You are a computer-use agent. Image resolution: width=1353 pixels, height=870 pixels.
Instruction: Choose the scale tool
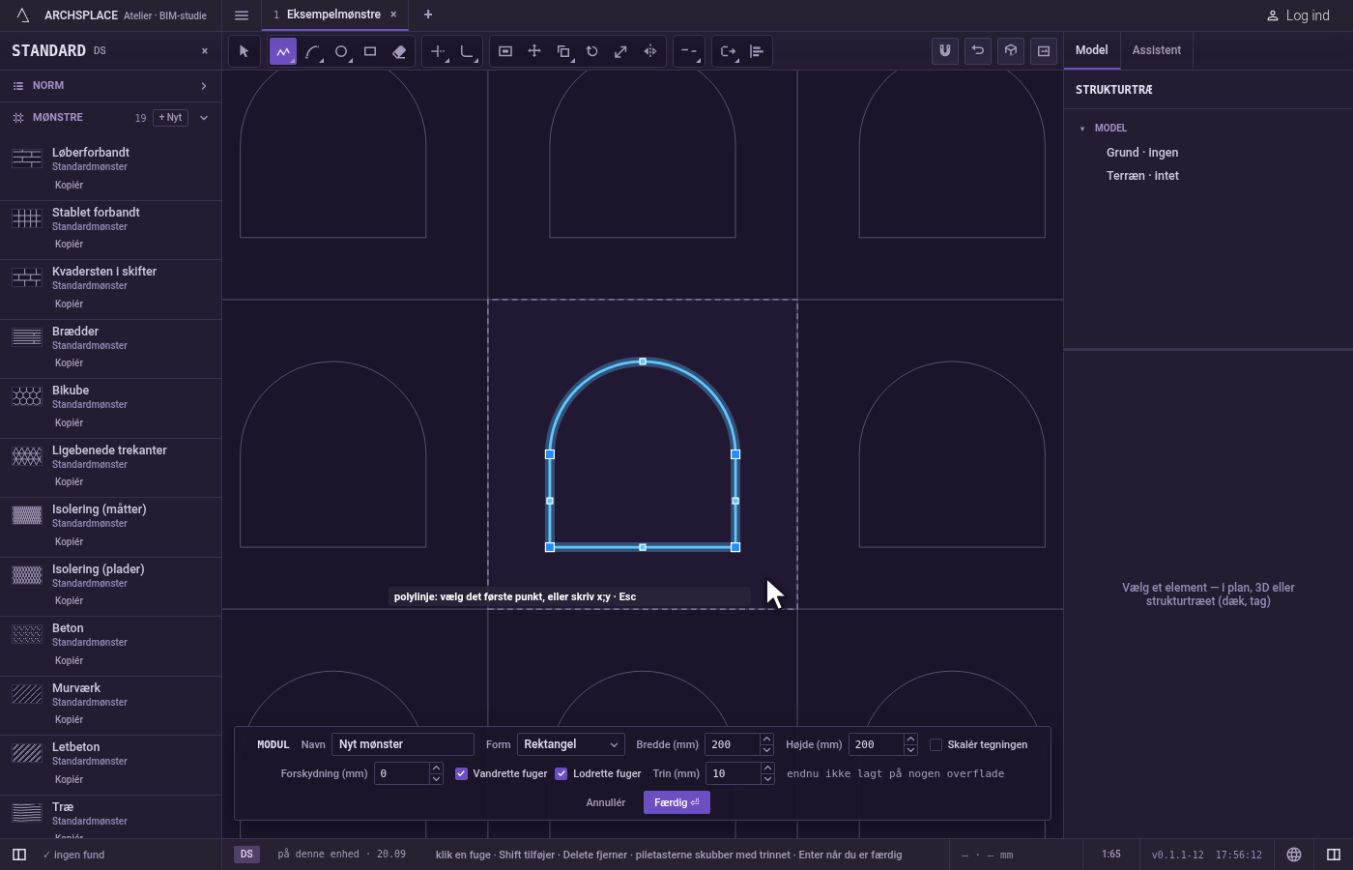tap(621, 51)
